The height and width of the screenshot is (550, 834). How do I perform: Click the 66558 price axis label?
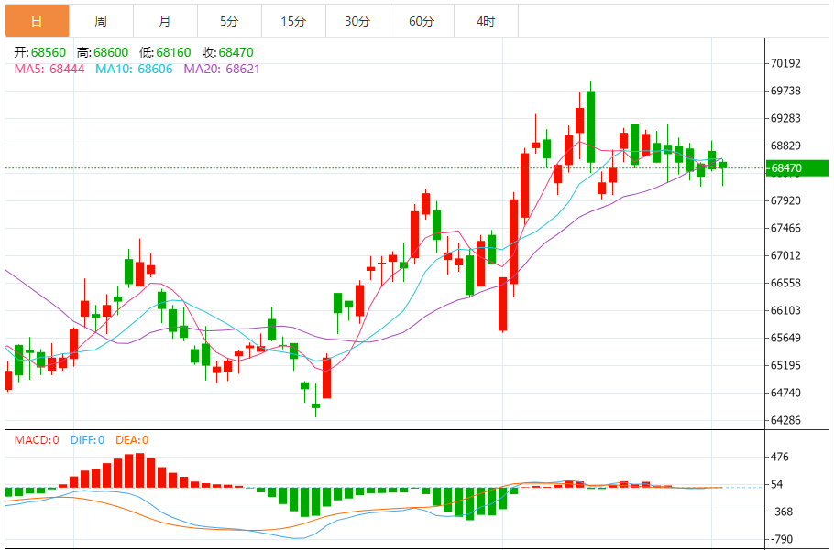(x=785, y=283)
